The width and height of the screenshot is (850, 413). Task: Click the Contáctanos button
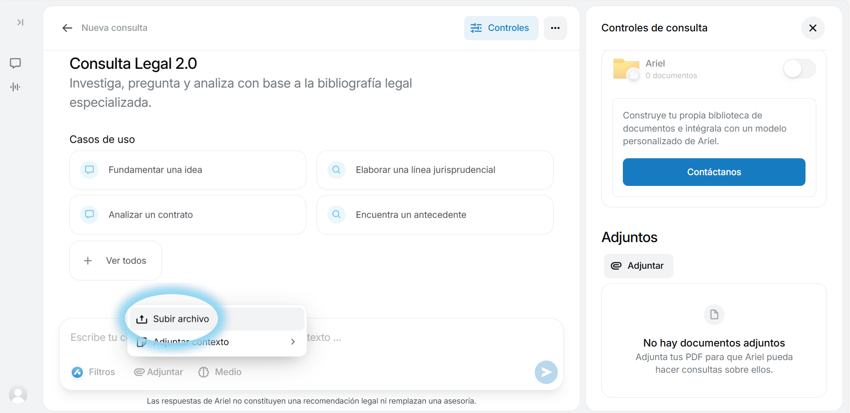713,172
